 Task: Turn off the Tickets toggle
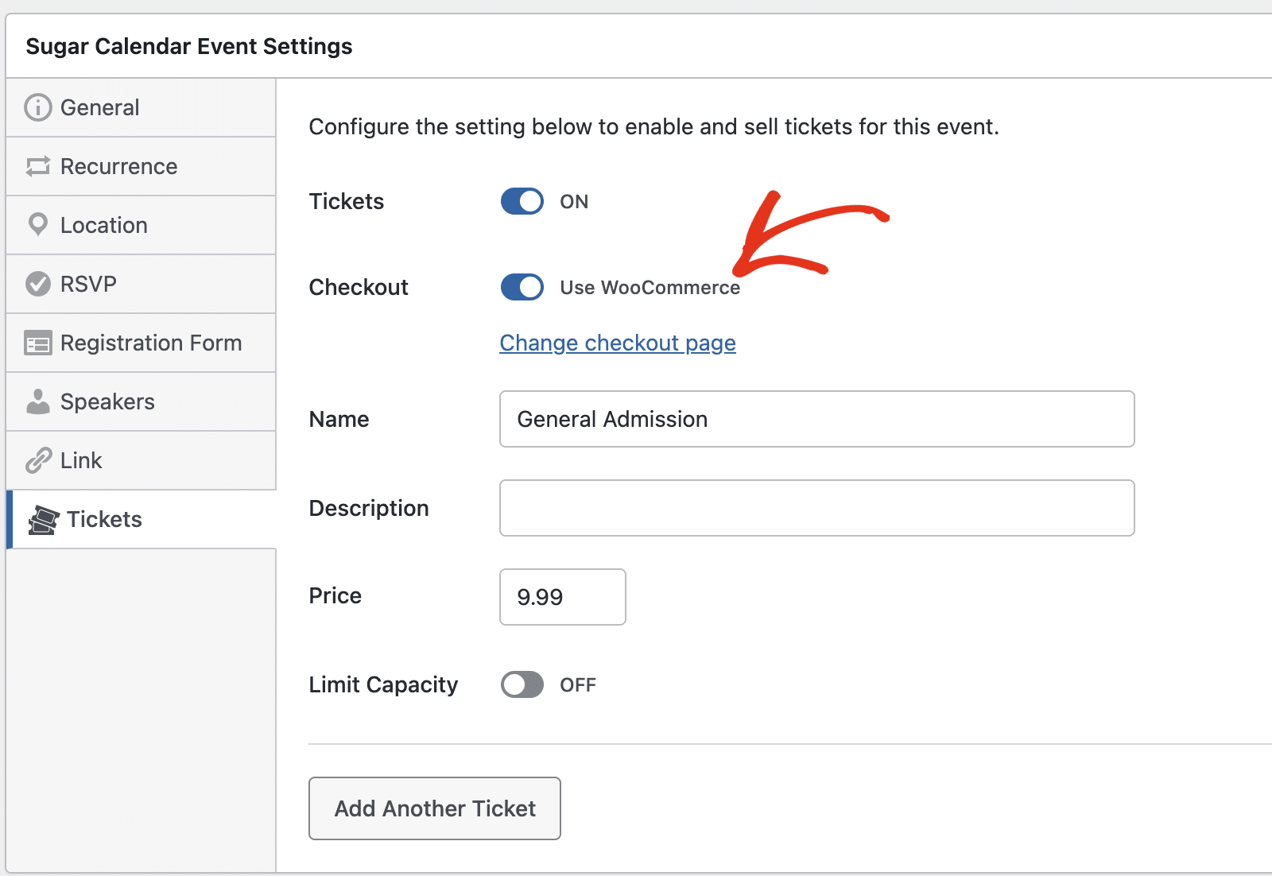click(522, 201)
